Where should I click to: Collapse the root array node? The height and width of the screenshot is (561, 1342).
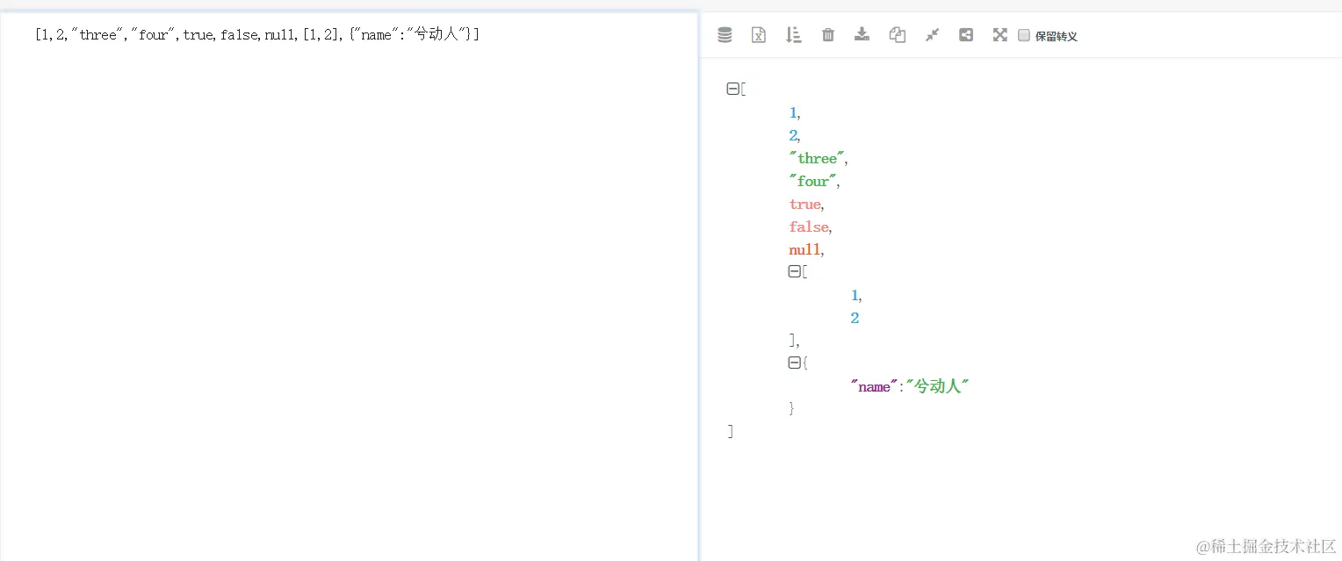(732, 89)
